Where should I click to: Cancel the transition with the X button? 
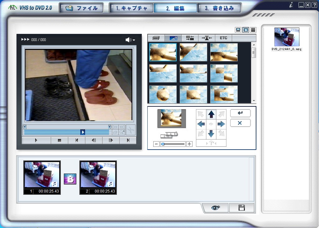[240, 123]
